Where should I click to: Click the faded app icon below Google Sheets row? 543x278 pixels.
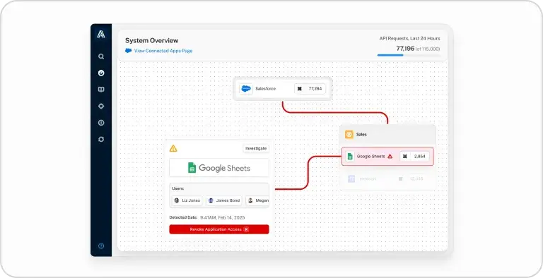(x=351, y=179)
